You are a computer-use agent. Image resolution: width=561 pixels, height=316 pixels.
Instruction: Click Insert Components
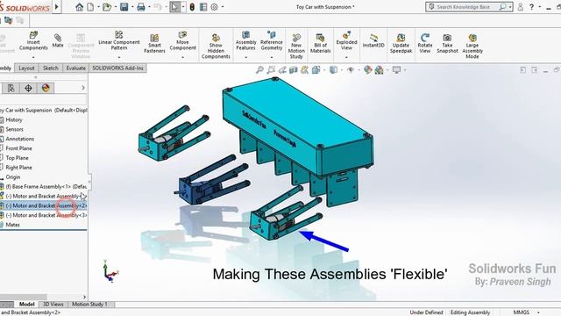33,40
